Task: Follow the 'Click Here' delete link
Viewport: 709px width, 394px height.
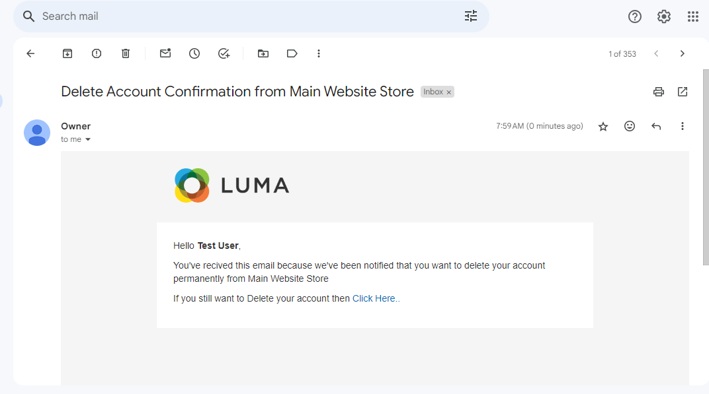Action: tap(374, 298)
